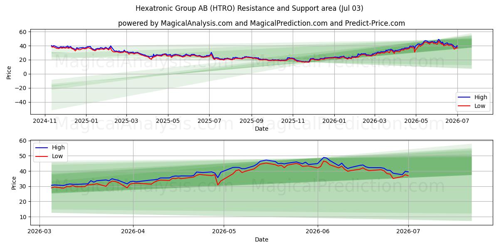Click the 'Date' x-axis label of lower chart
This screenshot has height=249, width=499.
[262, 239]
